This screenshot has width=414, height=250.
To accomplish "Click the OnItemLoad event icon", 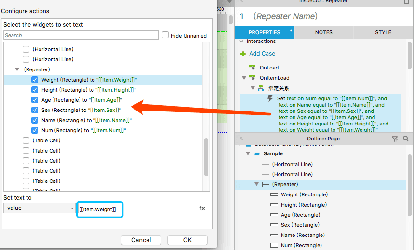I will coord(252,78).
